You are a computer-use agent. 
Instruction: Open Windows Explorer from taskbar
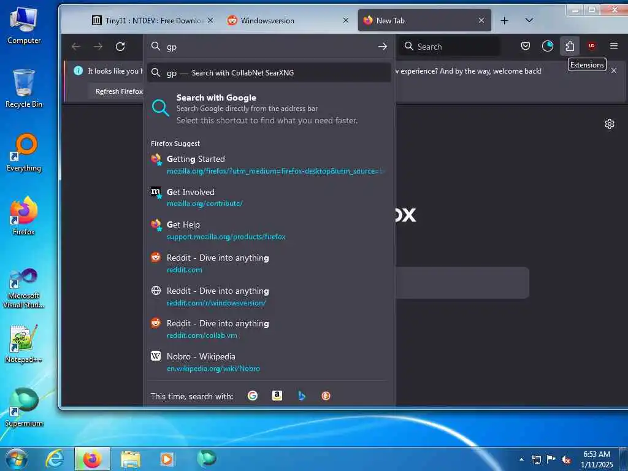pos(131,459)
